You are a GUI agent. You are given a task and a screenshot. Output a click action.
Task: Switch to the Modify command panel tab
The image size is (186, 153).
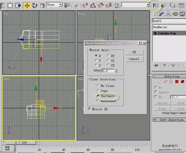coord(161,14)
